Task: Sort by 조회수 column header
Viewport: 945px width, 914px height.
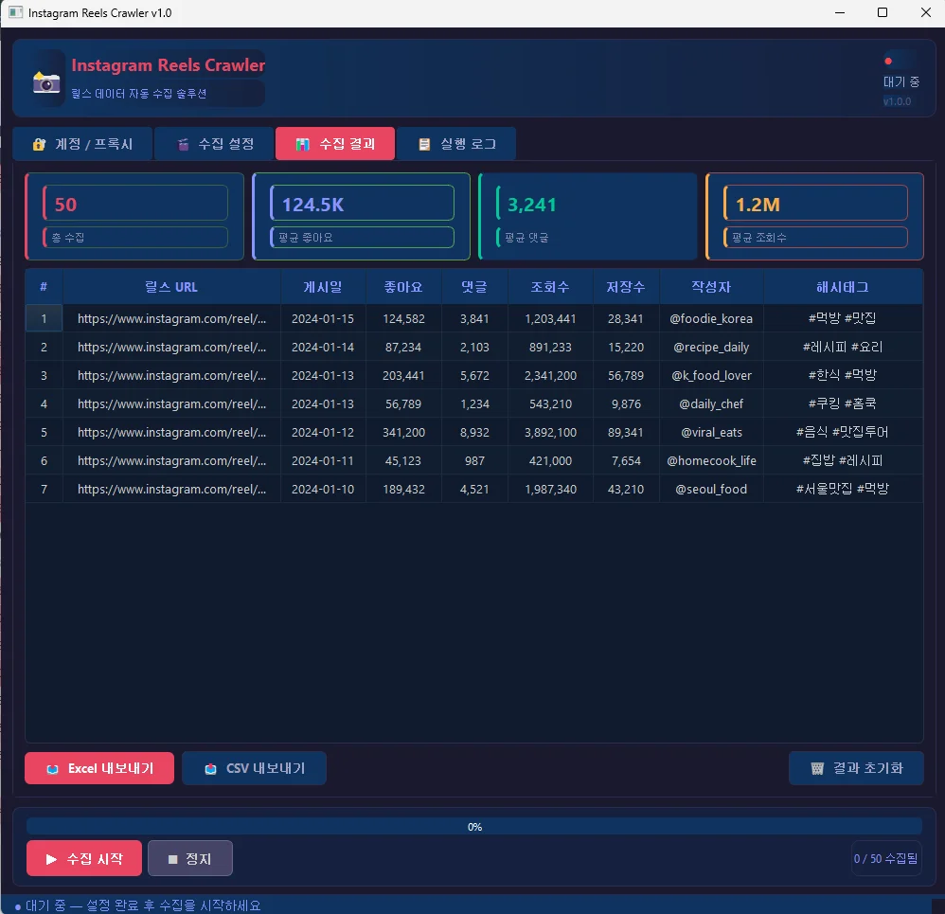Action: [x=550, y=287]
